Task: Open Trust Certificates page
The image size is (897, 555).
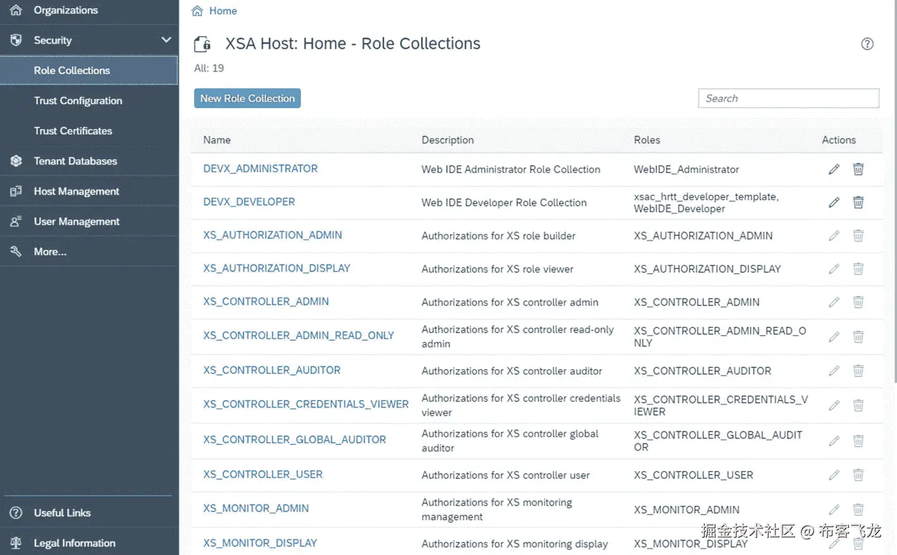Action: click(x=73, y=131)
